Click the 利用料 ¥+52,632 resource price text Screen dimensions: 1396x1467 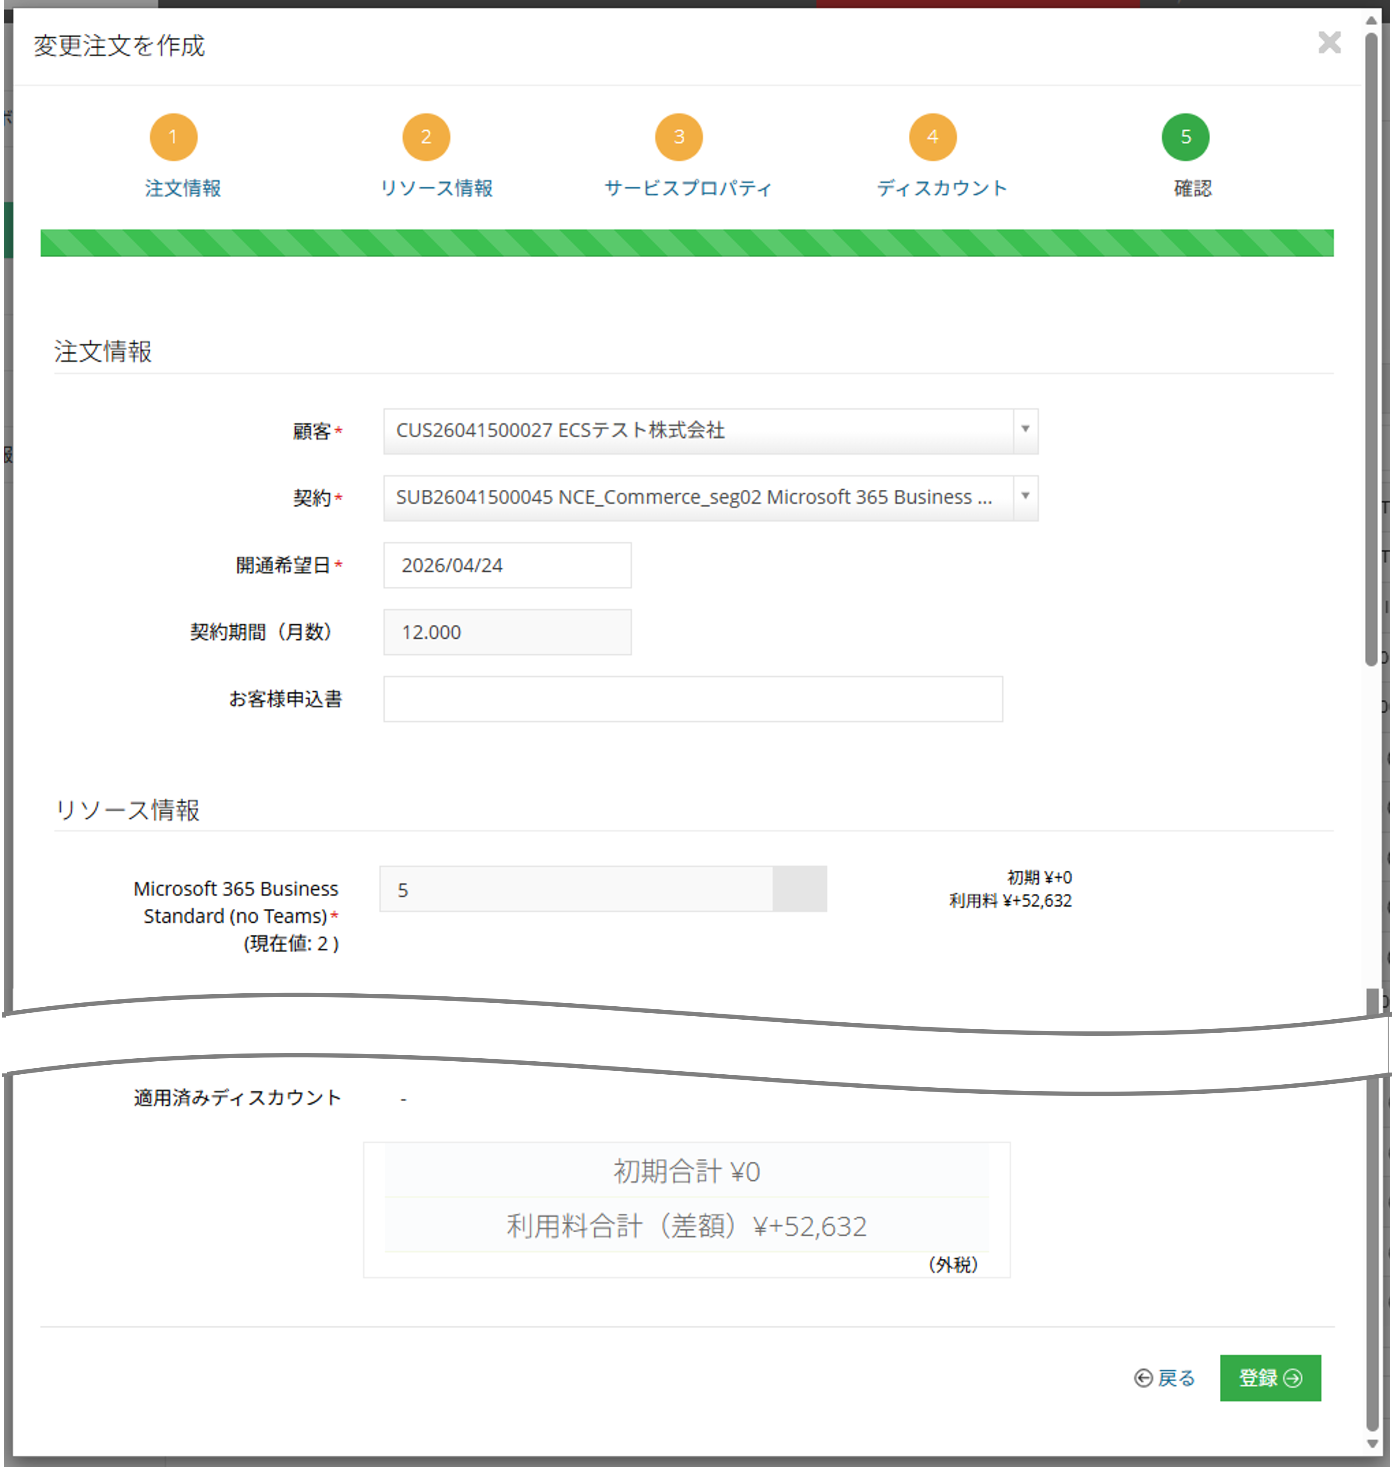click(x=1011, y=901)
